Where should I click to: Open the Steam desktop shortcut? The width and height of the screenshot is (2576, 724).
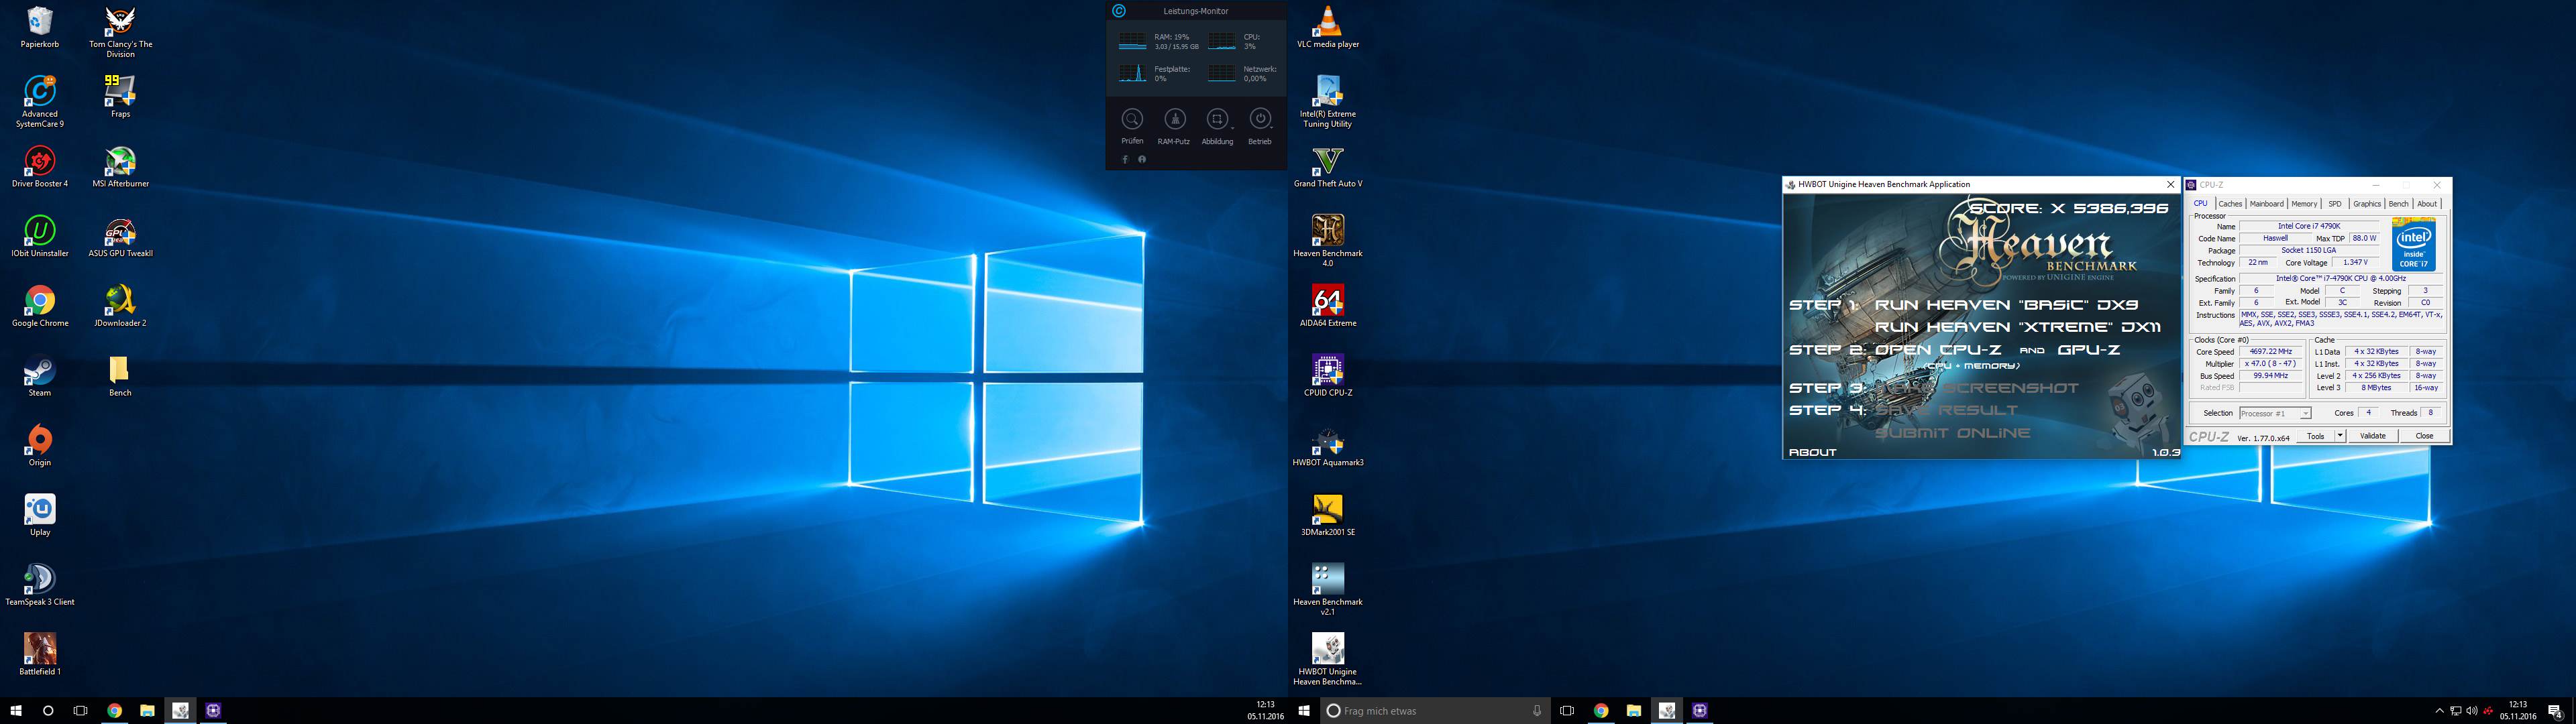click(x=40, y=376)
